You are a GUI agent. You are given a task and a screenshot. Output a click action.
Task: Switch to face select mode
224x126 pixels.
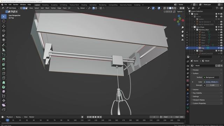coord(27,8)
